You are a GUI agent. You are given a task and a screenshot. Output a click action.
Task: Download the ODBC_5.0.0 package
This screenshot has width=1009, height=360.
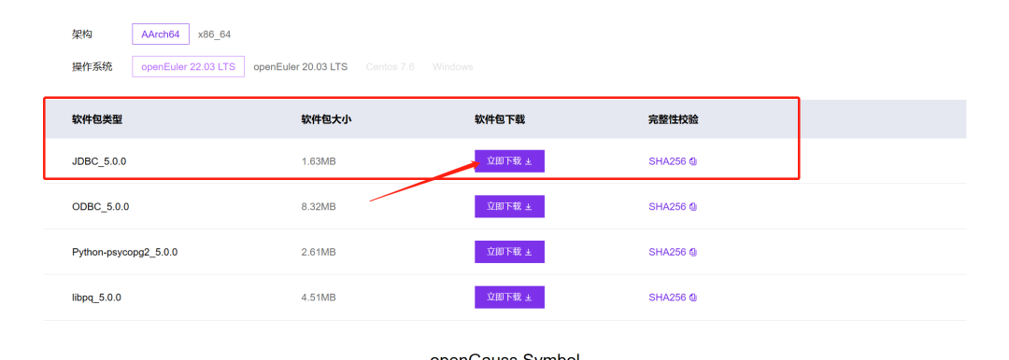click(x=510, y=207)
